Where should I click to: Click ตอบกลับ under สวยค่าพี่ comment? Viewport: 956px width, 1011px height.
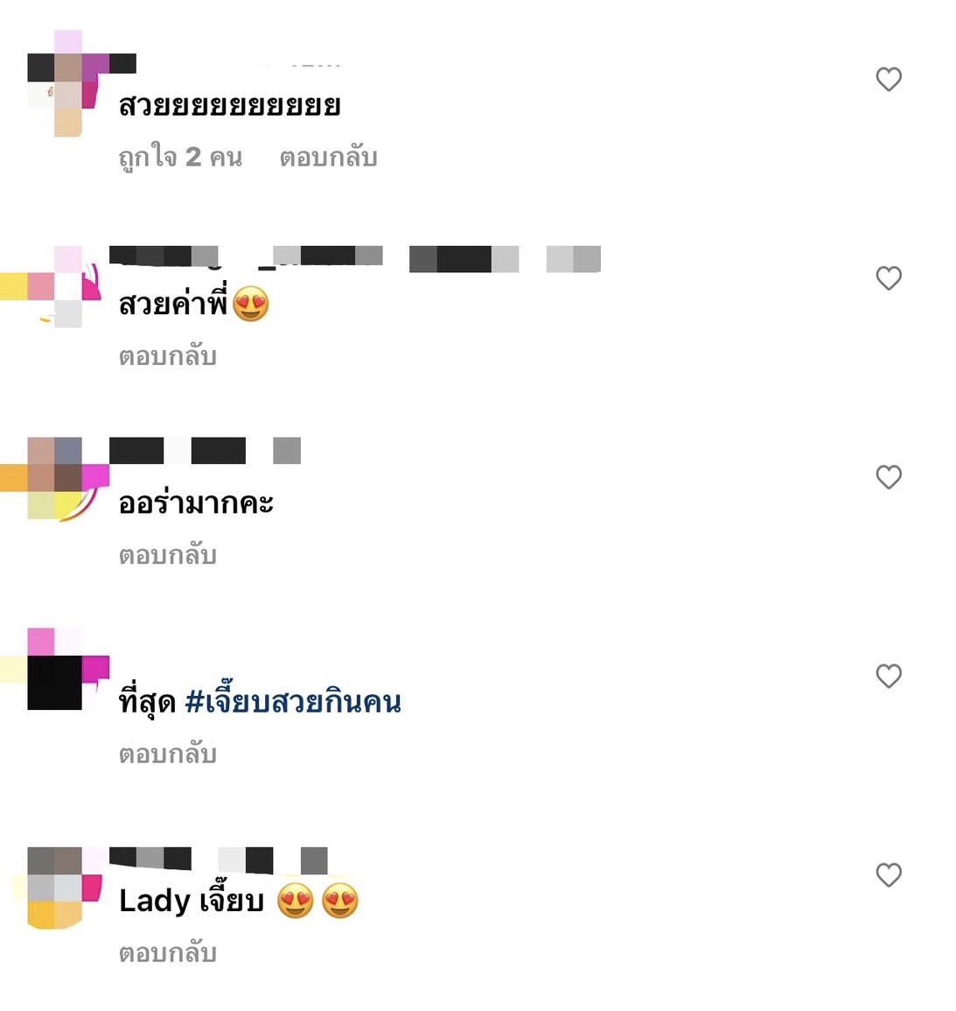(167, 356)
